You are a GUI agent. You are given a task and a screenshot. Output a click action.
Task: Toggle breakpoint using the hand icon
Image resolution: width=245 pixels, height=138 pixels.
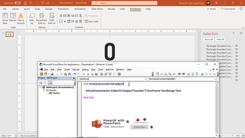tap(189, 74)
